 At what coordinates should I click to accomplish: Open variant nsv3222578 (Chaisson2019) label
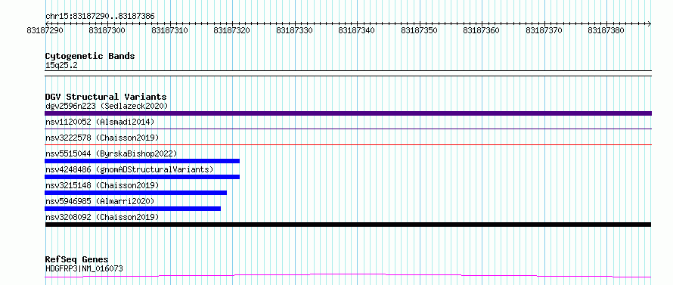coord(102,138)
